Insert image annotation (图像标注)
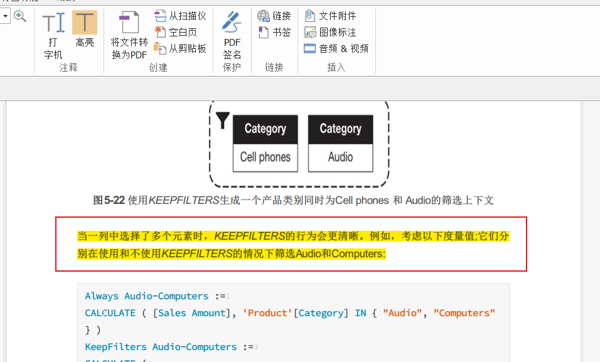600x362 pixels. click(x=330, y=32)
